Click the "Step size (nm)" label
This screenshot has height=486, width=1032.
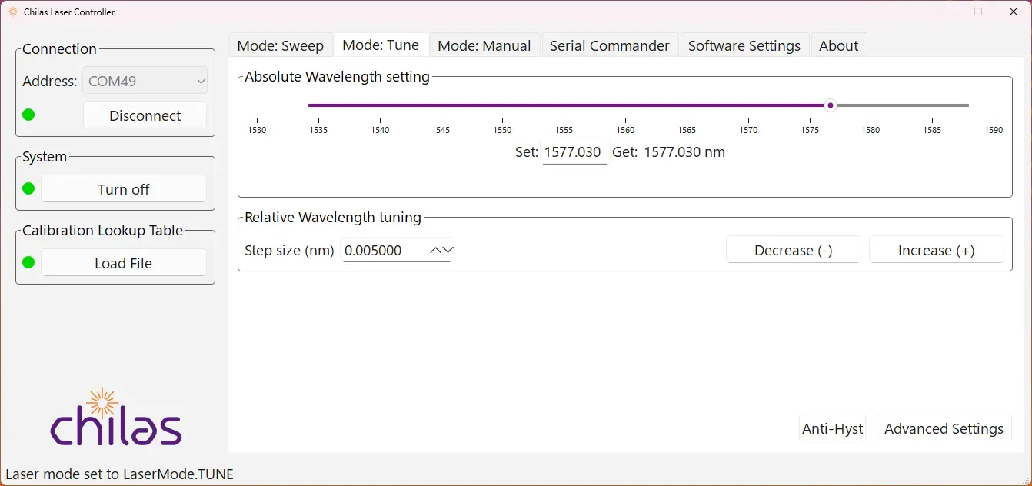coord(290,250)
